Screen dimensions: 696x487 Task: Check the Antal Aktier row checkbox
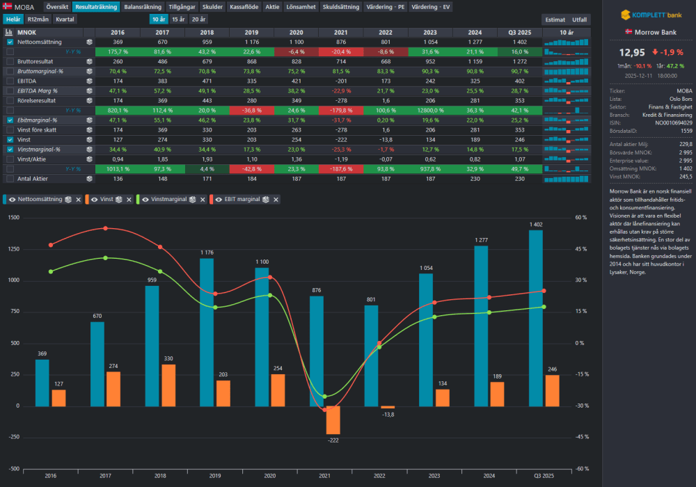pyautogui.click(x=10, y=179)
